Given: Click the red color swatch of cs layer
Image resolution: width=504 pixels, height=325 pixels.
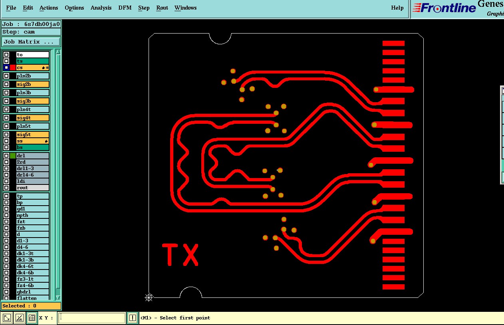Looking at the screenshot, I should (13, 67).
